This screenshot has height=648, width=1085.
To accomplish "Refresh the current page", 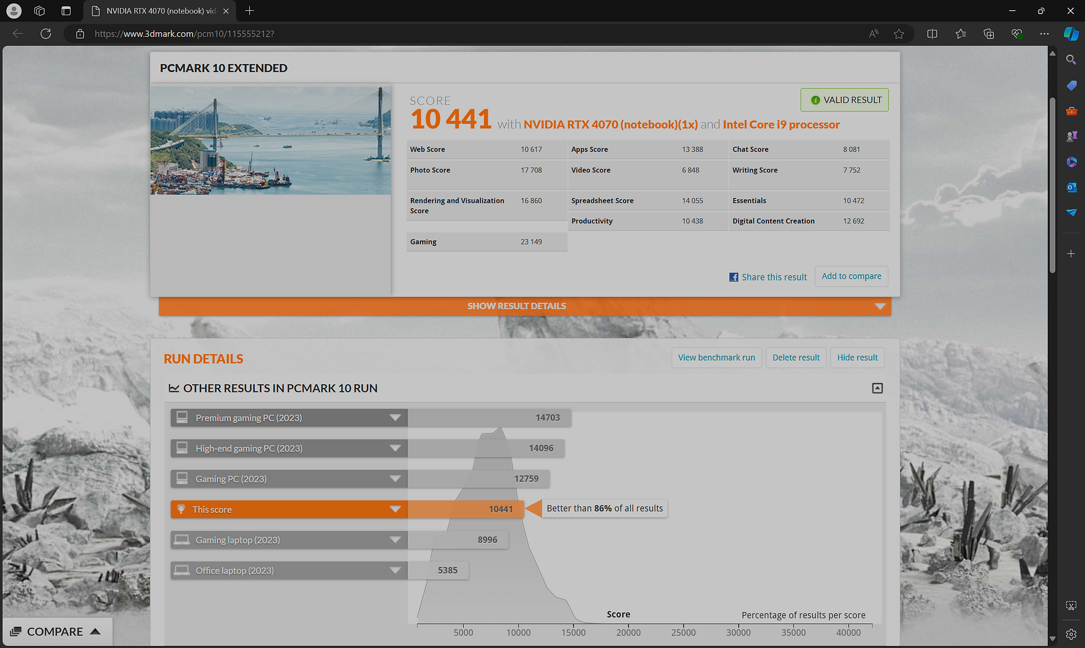I will coord(46,34).
